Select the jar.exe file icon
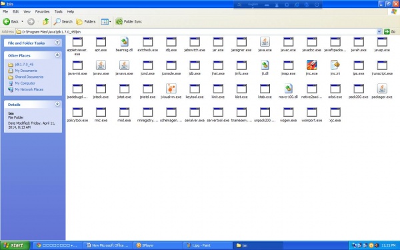This screenshot has width=400, height=250. [218, 42]
